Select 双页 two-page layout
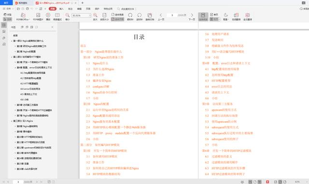 coord(214,19)
